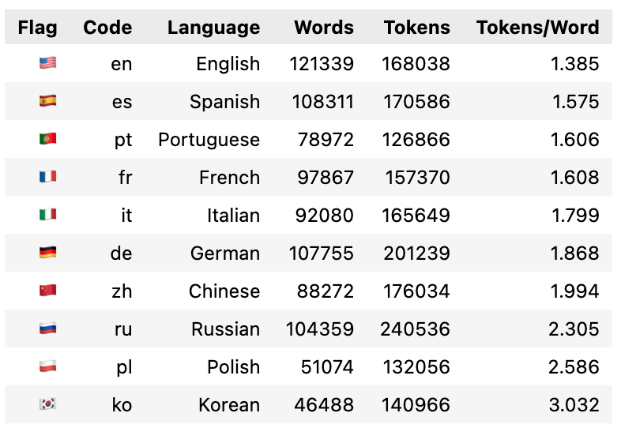
Task: Click the Portugal flag icon
Action: point(48,138)
